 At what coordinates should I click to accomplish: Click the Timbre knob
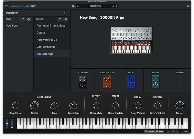tap(35, 106)
